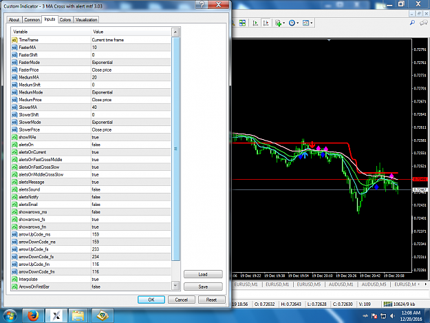Open the search magnifier in the terminal
Image resolution: width=430 pixels, height=323 pixels.
[412, 23]
